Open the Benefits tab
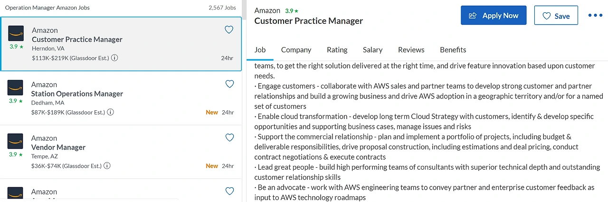 pyautogui.click(x=453, y=50)
